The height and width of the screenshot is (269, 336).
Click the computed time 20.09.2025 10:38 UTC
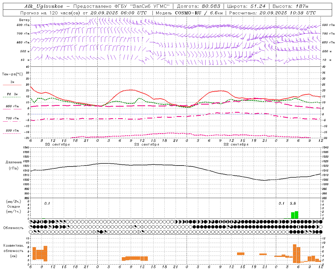coord(288,13)
